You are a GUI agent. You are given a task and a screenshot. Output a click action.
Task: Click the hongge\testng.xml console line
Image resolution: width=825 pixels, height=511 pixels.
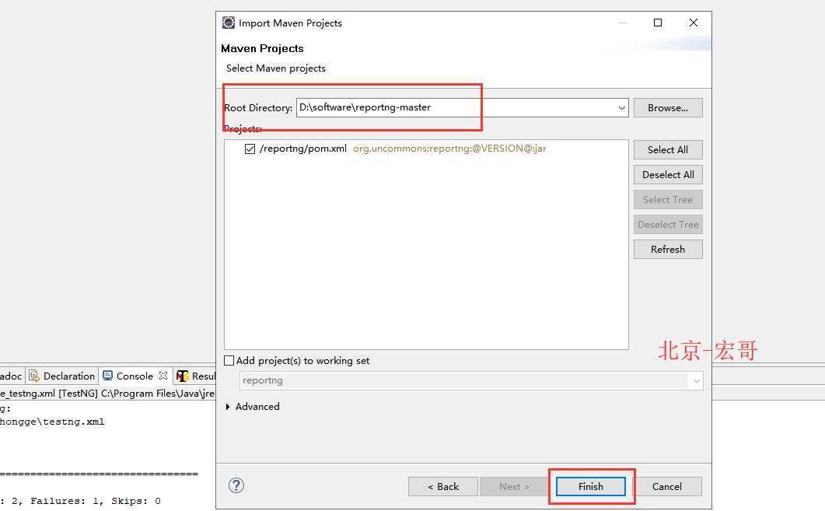pyautogui.click(x=52, y=422)
